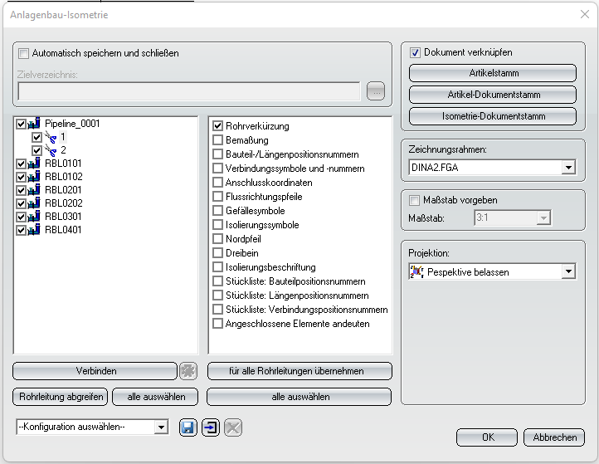
Task: Close the Anlagenbau-Isometrie dialog
Action: click(x=585, y=14)
